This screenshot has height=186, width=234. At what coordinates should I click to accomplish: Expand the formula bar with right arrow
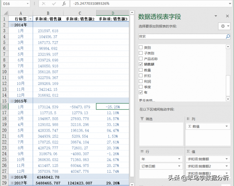coord(230,4)
